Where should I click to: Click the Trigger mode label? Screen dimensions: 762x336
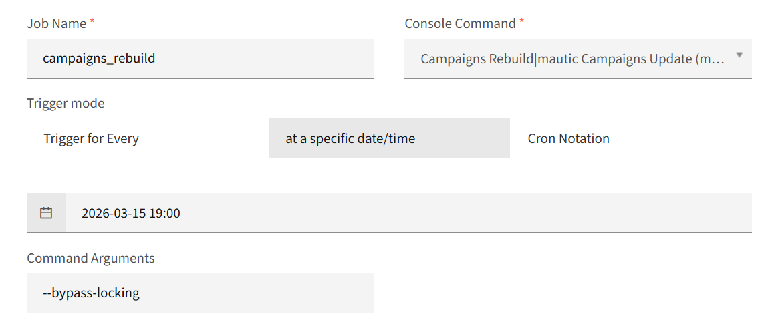point(66,104)
